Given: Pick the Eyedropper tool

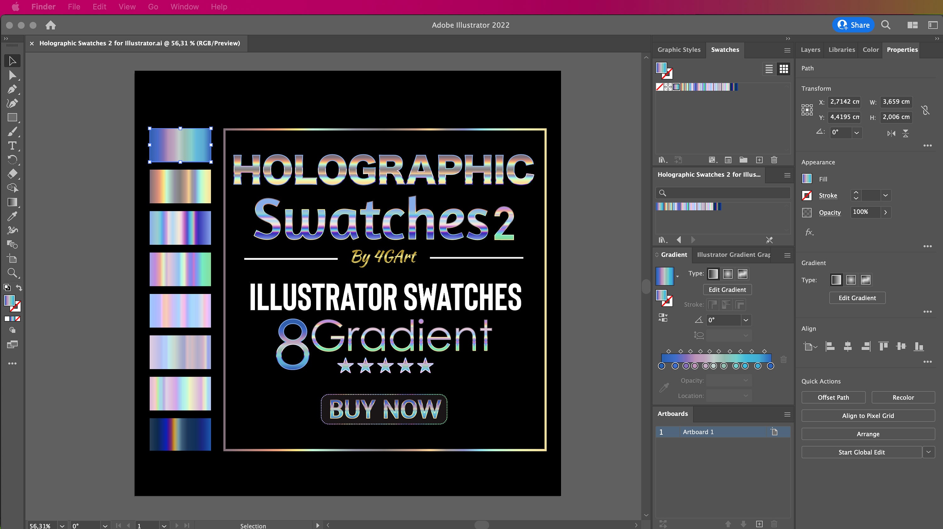Looking at the screenshot, I should [12, 216].
